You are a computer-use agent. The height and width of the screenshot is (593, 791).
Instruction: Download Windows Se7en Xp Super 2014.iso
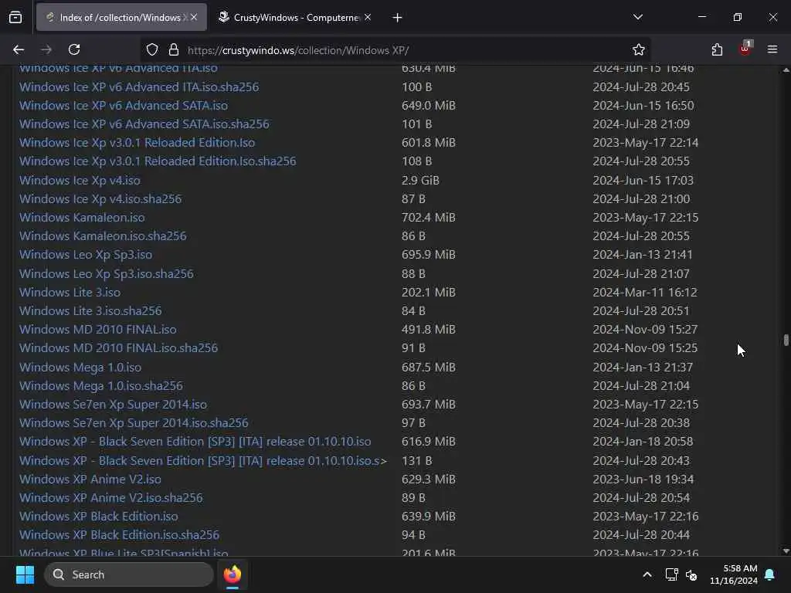tap(113, 405)
